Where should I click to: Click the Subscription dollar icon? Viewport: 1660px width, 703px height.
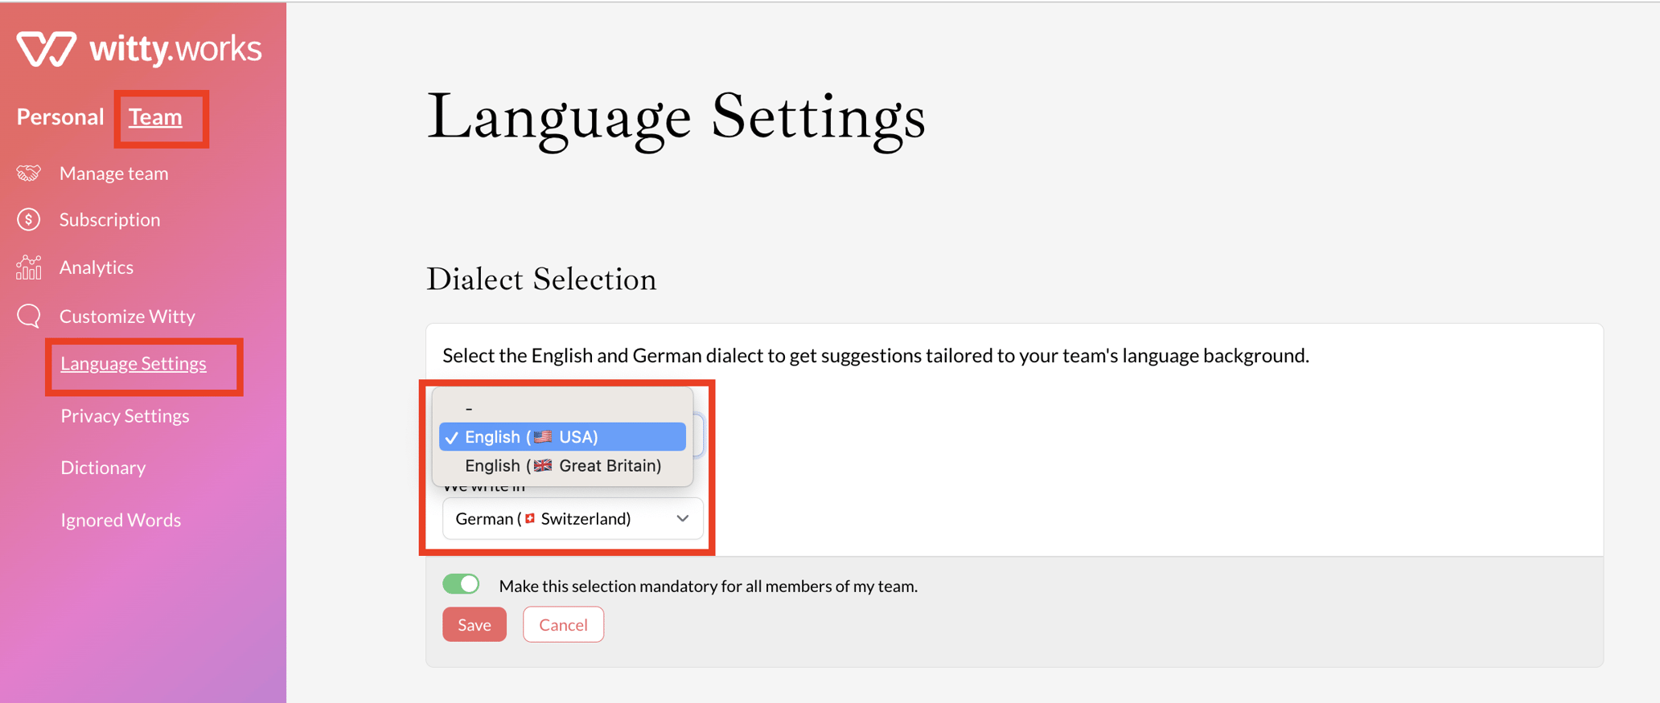pyautogui.click(x=29, y=219)
